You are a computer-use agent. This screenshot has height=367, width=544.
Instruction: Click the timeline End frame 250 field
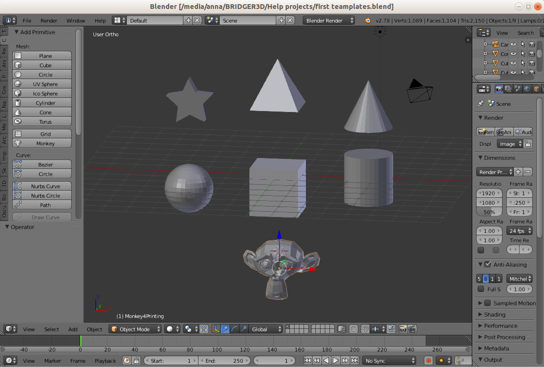point(224,360)
